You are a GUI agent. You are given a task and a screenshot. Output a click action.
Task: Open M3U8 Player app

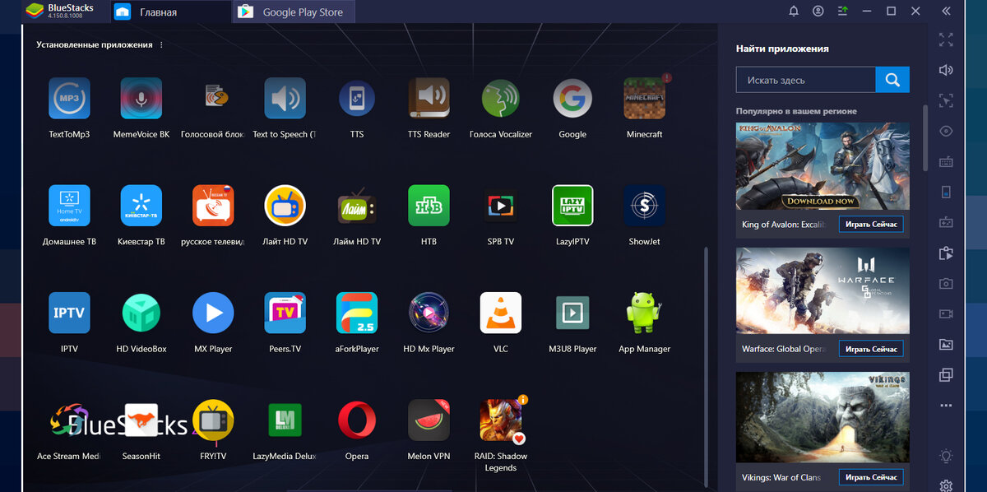[572, 313]
